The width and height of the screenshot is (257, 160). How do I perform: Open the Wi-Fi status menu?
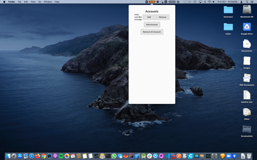[x=209, y=2]
